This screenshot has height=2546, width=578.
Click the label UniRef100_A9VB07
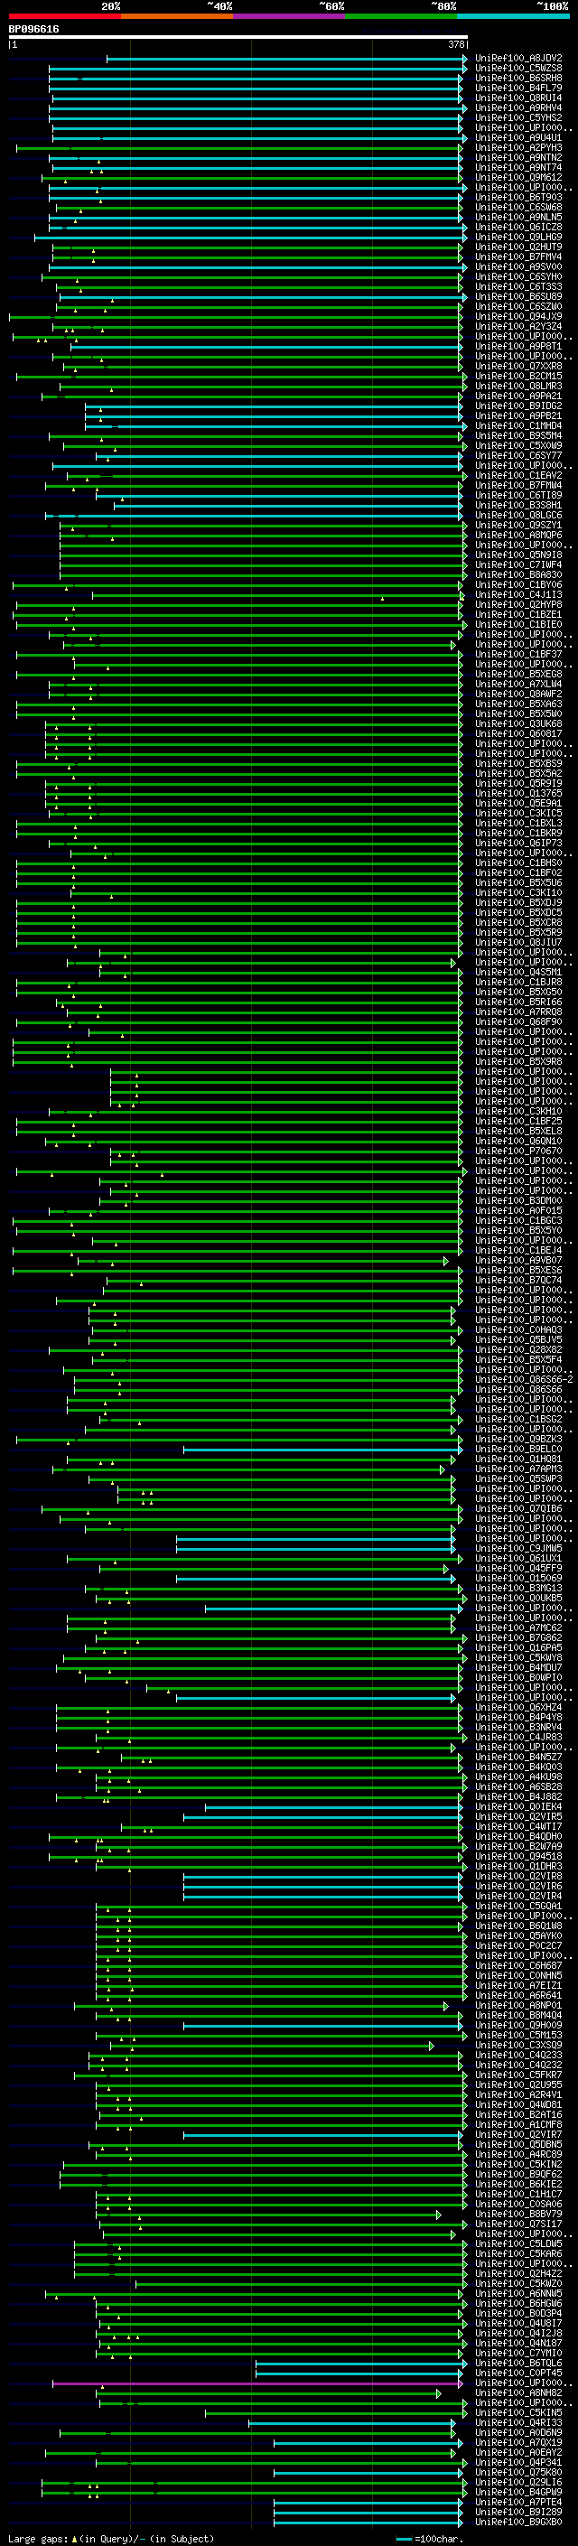click(518, 1260)
